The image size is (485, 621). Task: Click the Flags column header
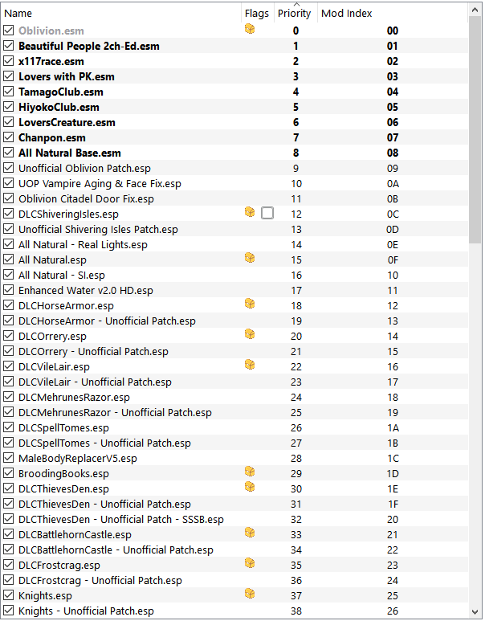coord(257,14)
